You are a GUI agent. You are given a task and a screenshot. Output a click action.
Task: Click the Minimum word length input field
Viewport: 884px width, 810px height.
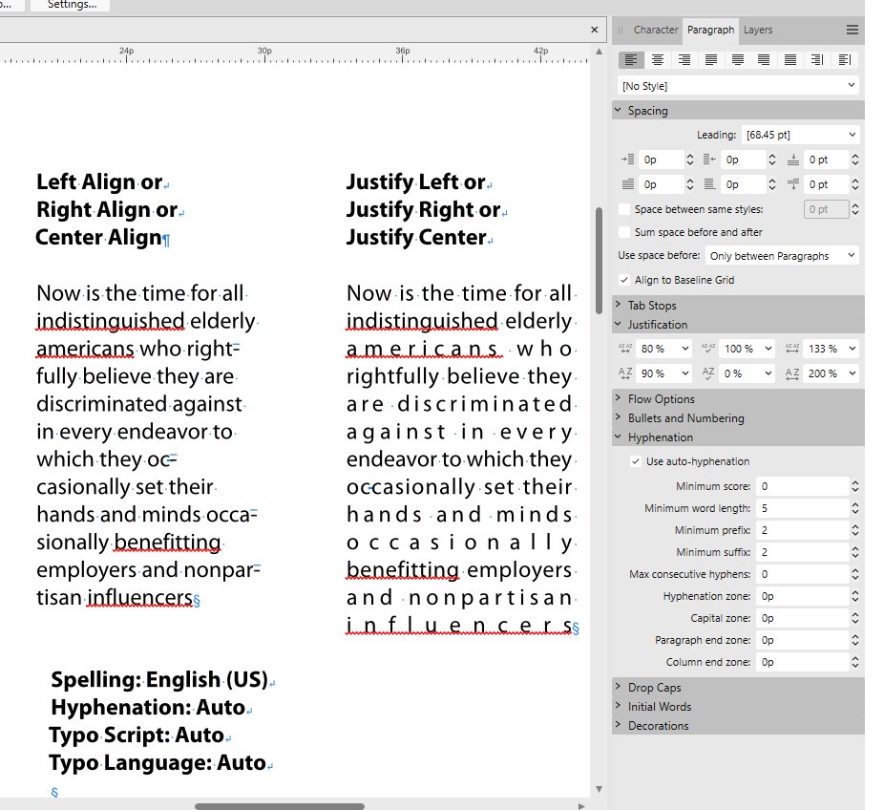coord(800,509)
